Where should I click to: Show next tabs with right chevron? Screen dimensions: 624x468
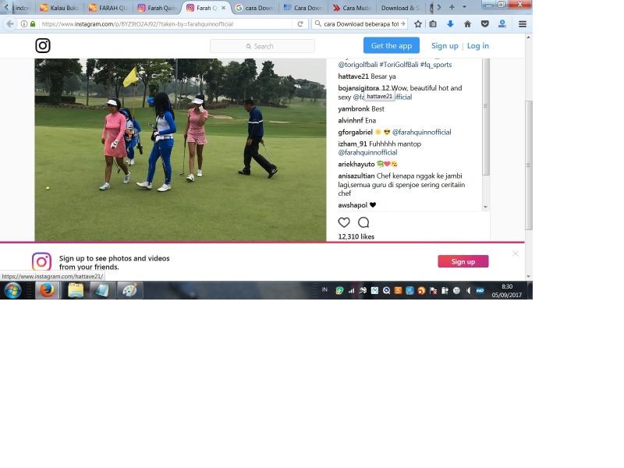click(x=439, y=7)
